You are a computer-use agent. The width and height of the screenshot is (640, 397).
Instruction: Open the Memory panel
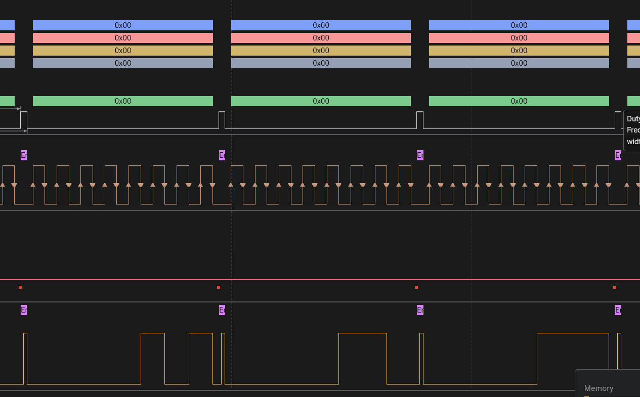point(599,388)
